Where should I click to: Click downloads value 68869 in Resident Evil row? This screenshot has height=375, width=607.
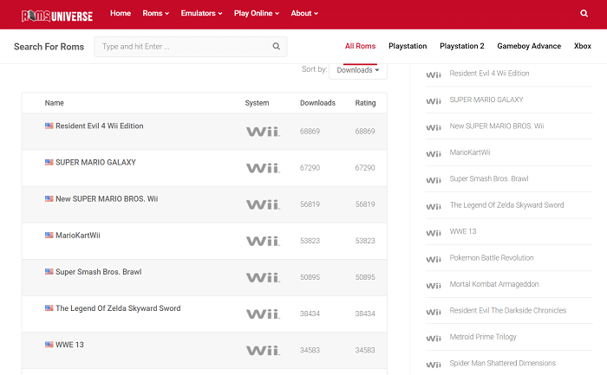(x=310, y=132)
